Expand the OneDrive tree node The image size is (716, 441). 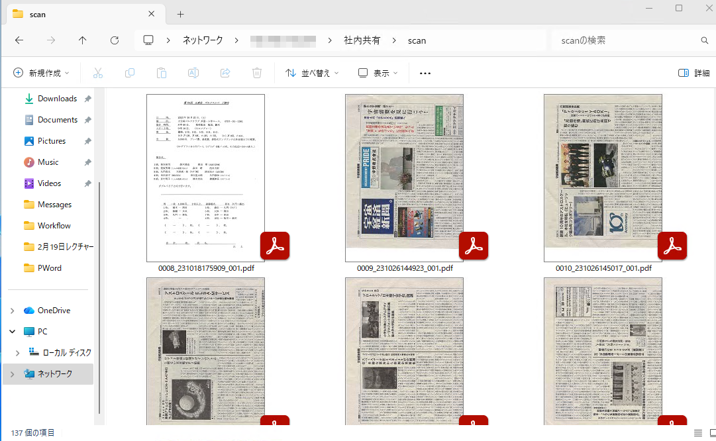pos(13,311)
